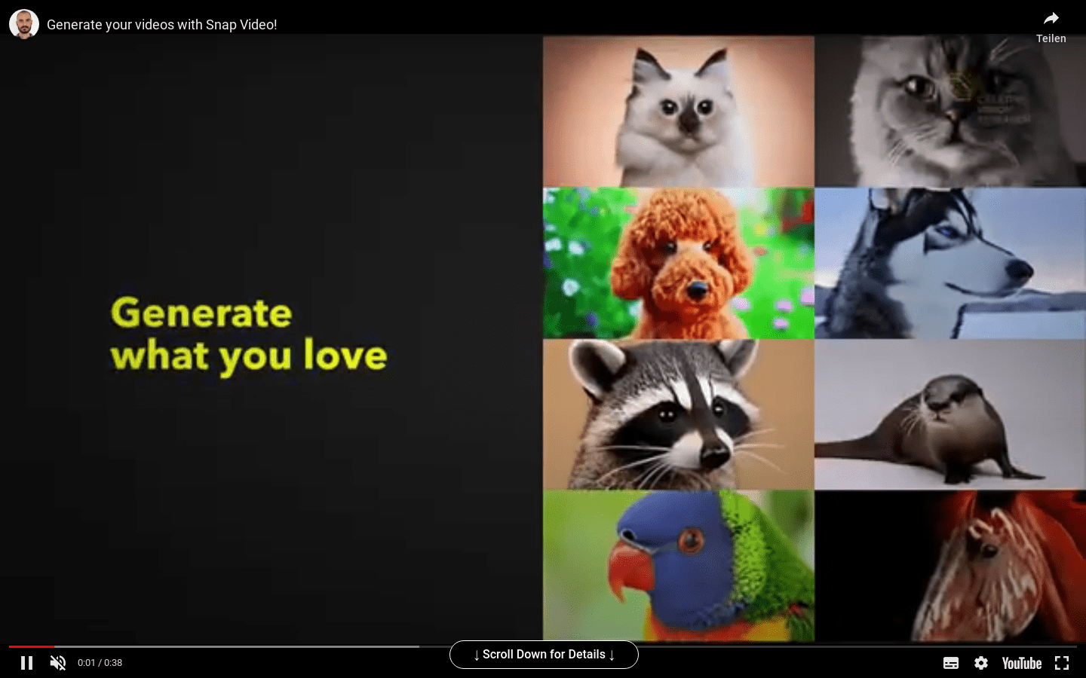The width and height of the screenshot is (1086, 678).
Task: Pause the video playback
Action: [26, 663]
